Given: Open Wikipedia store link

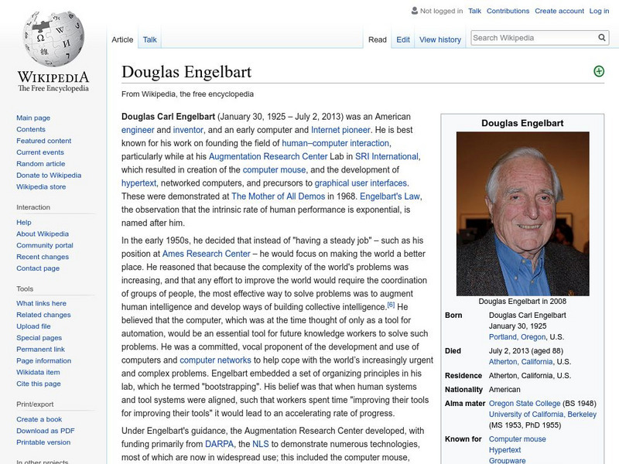Looking at the screenshot, I should pos(41,186).
